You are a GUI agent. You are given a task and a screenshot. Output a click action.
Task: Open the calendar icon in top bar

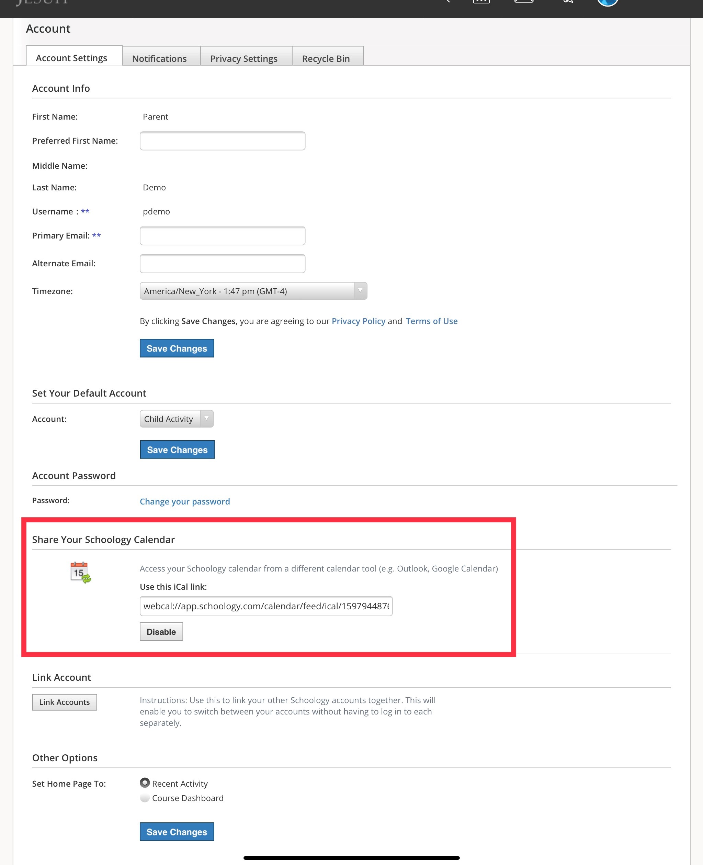pos(481,1)
